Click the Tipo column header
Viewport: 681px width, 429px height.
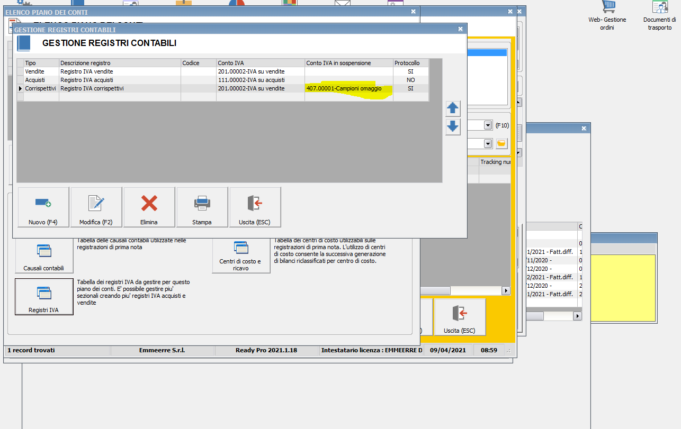41,63
